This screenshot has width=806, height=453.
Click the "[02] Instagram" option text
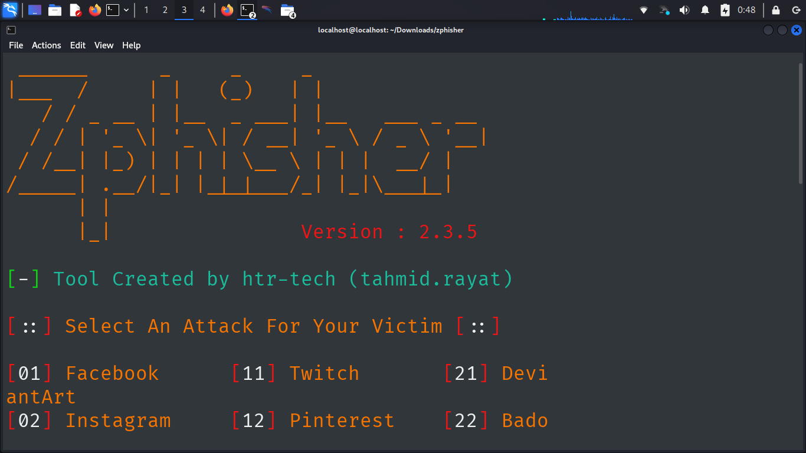89,421
